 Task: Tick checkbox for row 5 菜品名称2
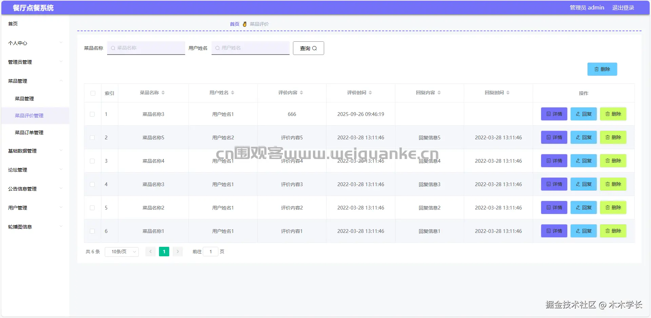click(x=92, y=208)
